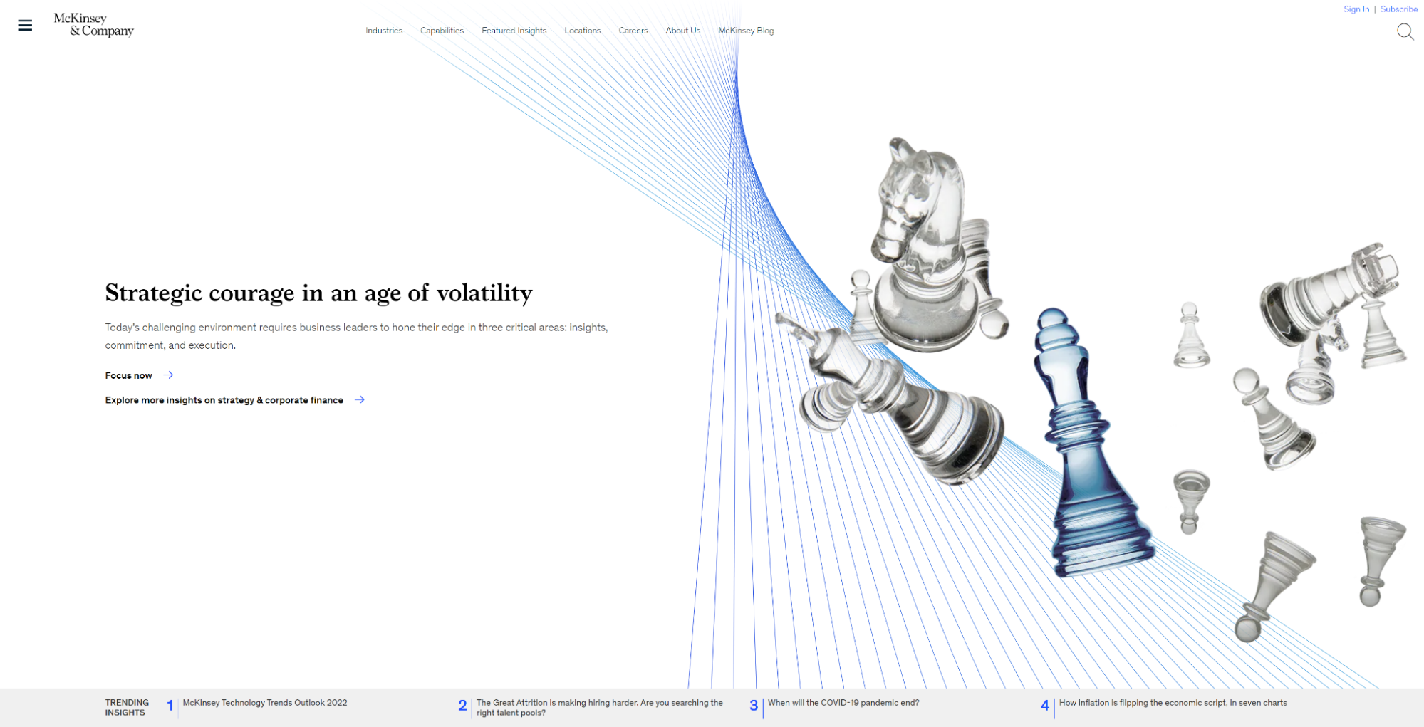Click the Sign In link

pyautogui.click(x=1356, y=9)
